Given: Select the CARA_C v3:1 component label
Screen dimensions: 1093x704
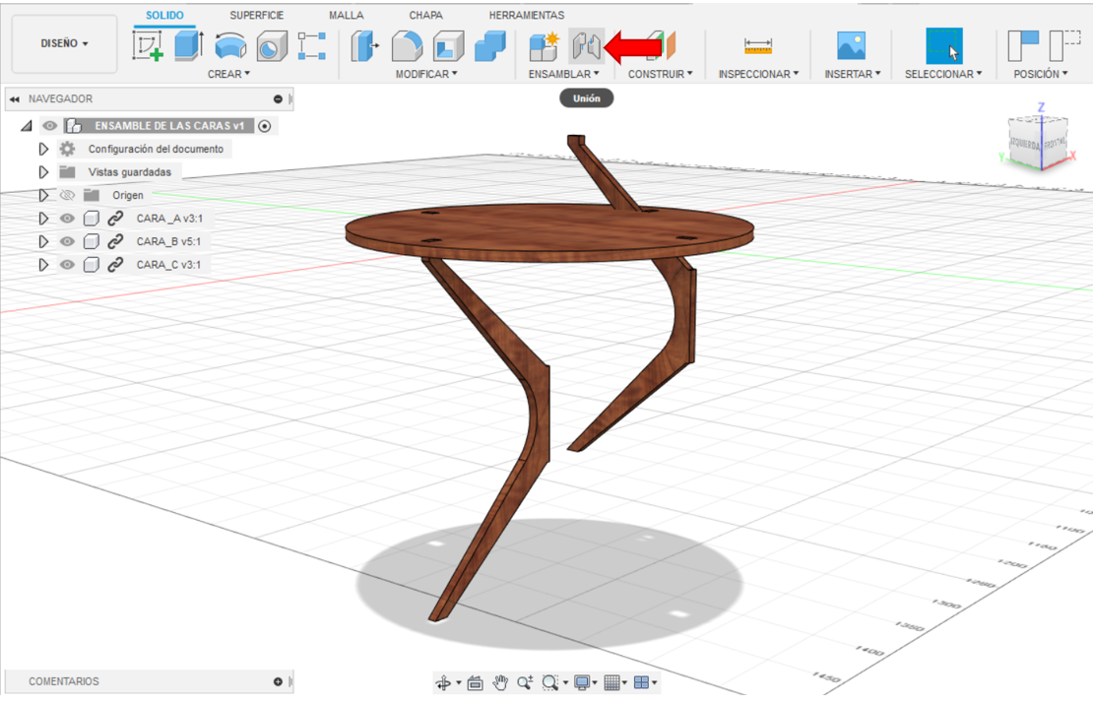Looking at the screenshot, I should tap(168, 264).
